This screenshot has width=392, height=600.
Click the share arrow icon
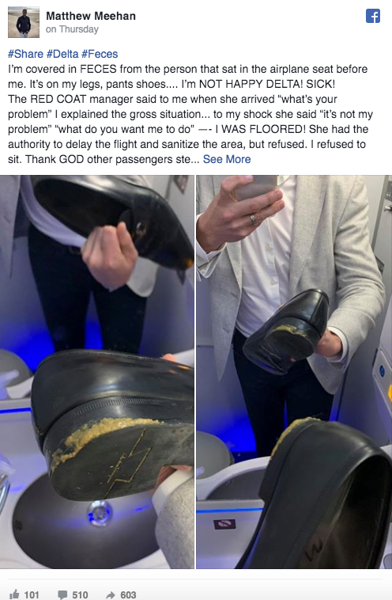pyautogui.click(x=111, y=594)
